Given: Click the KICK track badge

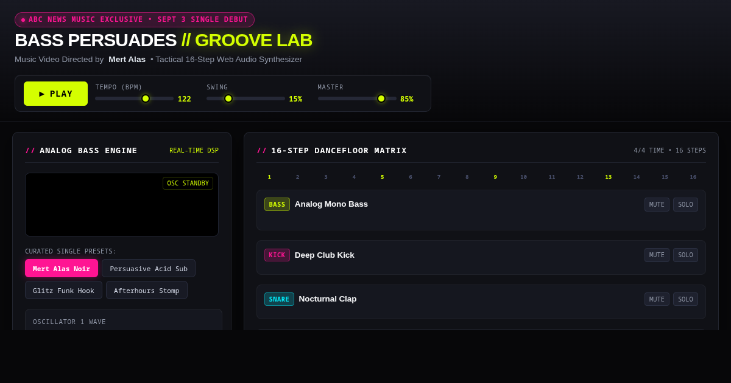Looking at the screenshot, I should (x=277, y=255).
